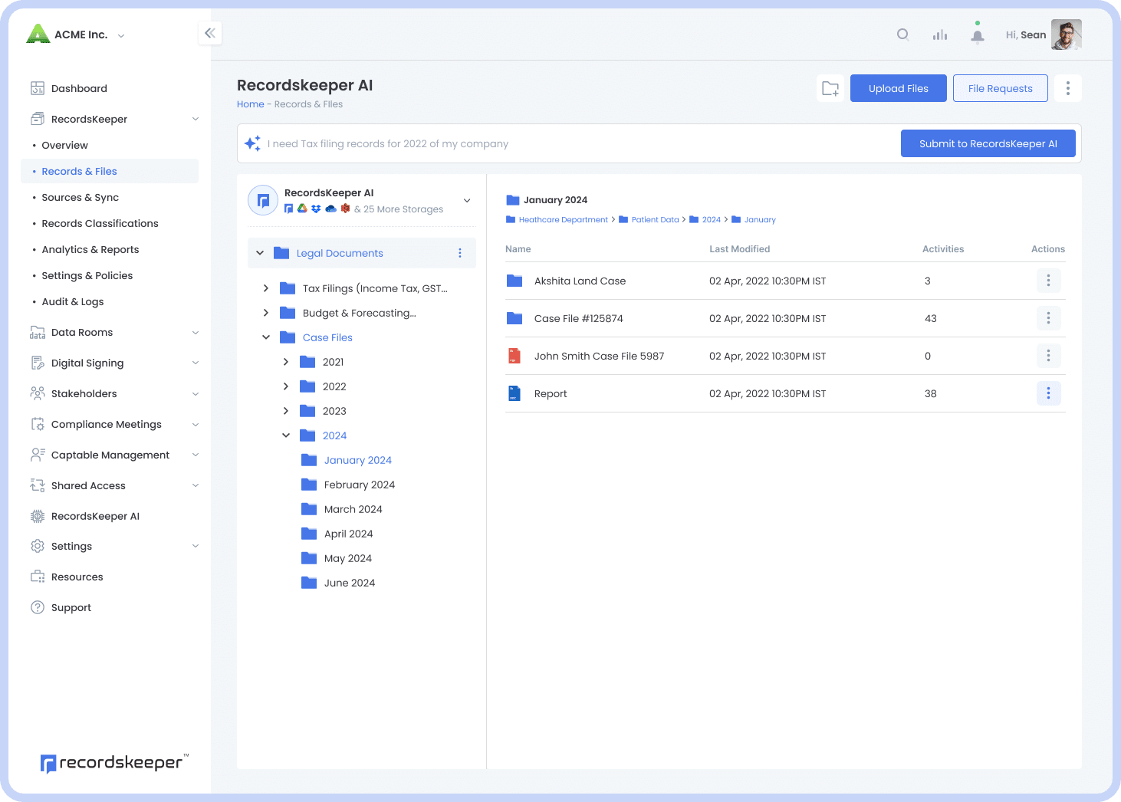Viewport: 1121px width, 802px height.
Task: Open actions menu for Case File #125874
Action: pyautogui.click(x=1048, y=318)
